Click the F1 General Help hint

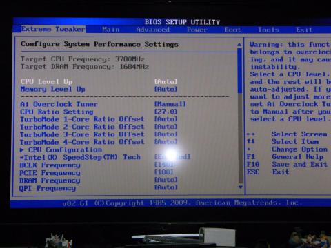point(285,157)
